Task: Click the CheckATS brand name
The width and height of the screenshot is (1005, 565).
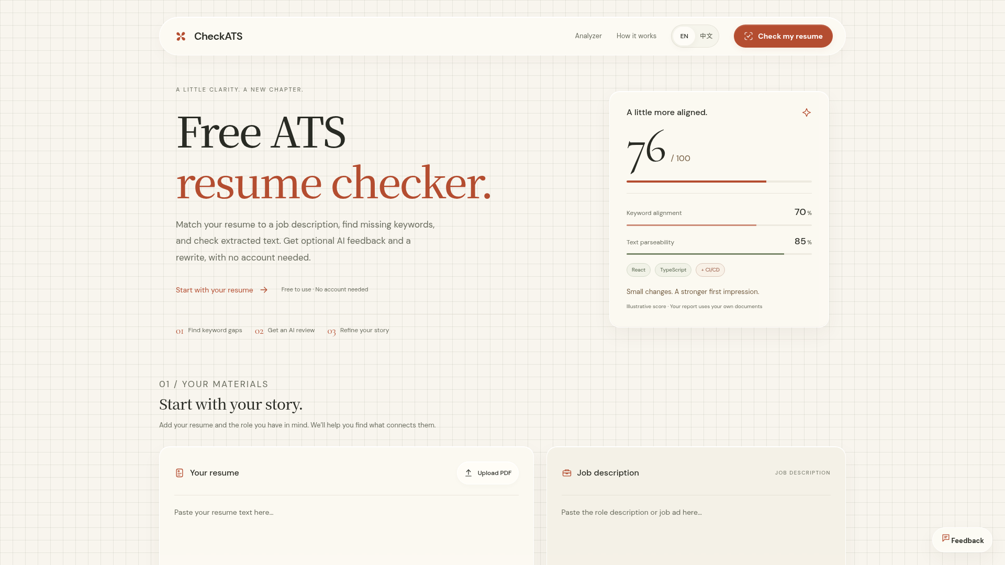Action: click(218, 36)
